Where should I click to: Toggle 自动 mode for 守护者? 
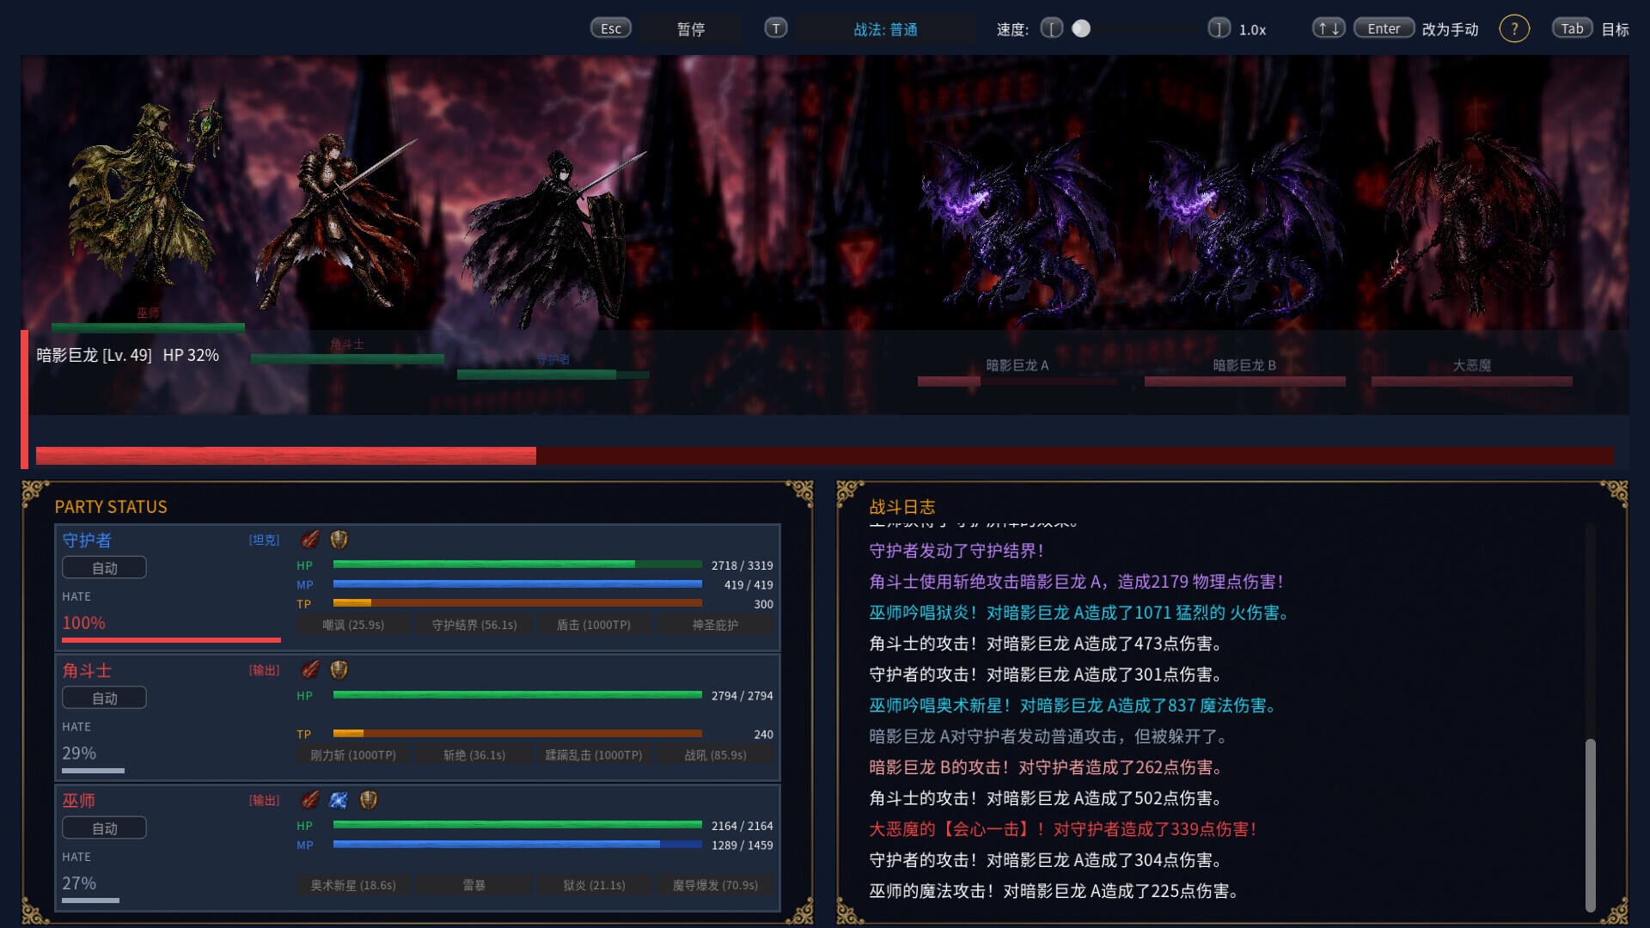[104, 568]
